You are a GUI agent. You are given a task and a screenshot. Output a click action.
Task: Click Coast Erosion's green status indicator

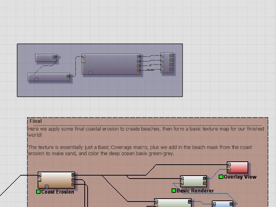38,192
